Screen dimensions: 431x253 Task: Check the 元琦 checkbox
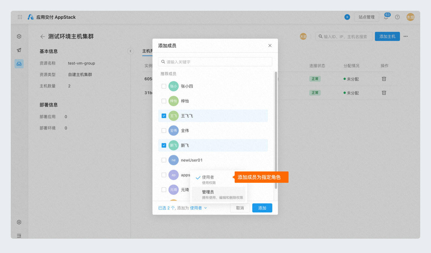[164, 190]
